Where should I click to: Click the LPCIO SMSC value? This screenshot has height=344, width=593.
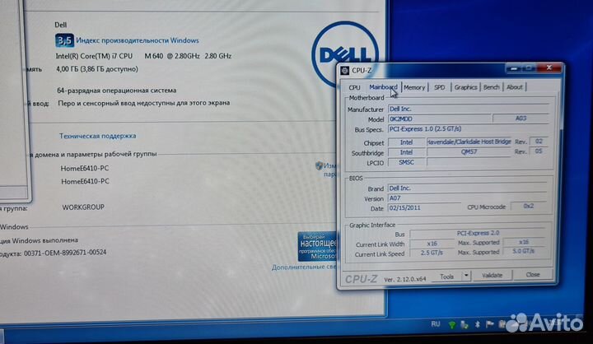[407, 162]
